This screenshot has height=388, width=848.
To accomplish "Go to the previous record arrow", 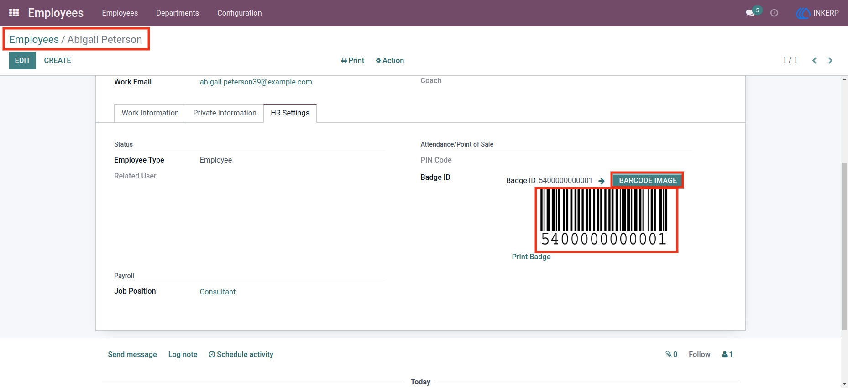I will point(814,60).
